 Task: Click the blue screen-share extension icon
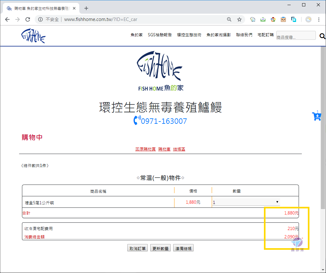click(294, 19)
